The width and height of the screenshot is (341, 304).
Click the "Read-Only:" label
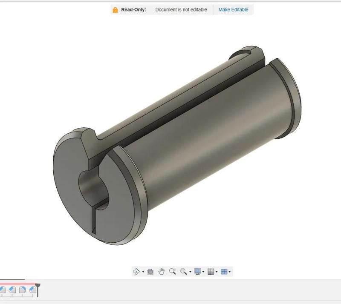[x=133, y=9]
